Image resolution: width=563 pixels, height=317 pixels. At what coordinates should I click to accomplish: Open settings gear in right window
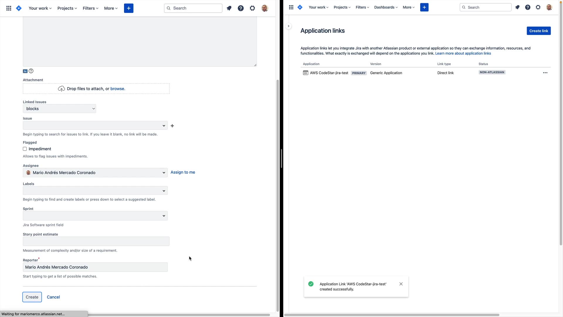538,7
